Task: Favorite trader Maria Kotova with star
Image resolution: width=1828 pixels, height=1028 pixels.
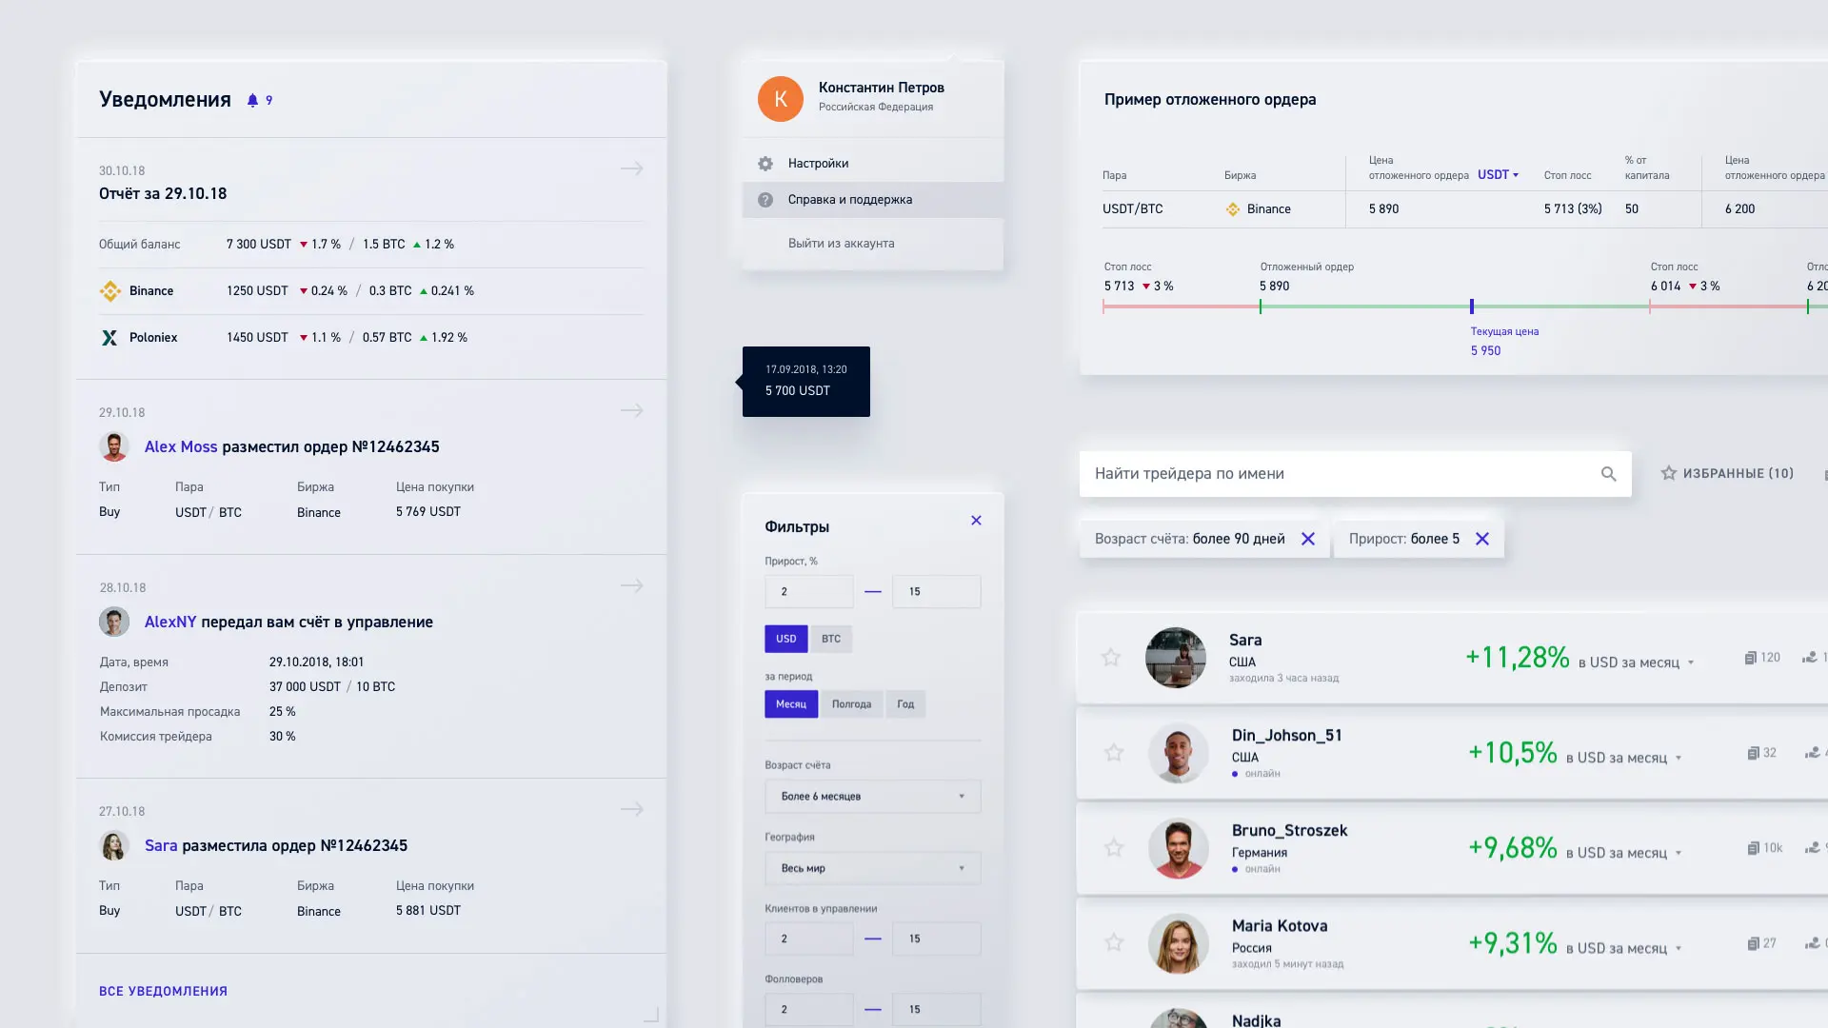Action: [x=1114, y=942]
